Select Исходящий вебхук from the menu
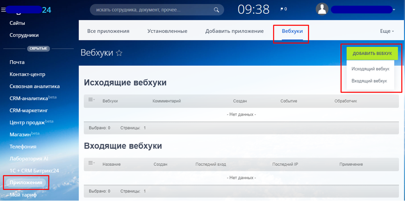Screen dimensions: 405x201 pyautogui.click(x=370, y=69)
